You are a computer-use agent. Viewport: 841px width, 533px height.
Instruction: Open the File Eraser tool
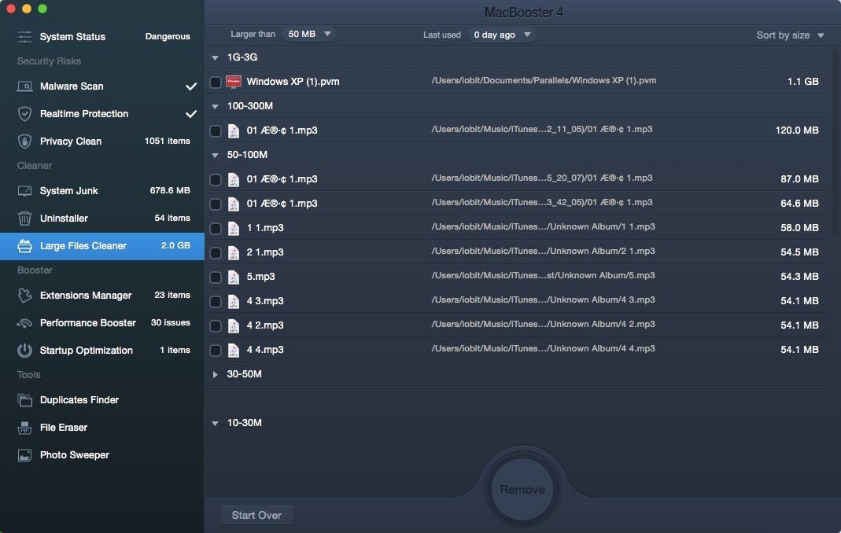pos(102,428)
